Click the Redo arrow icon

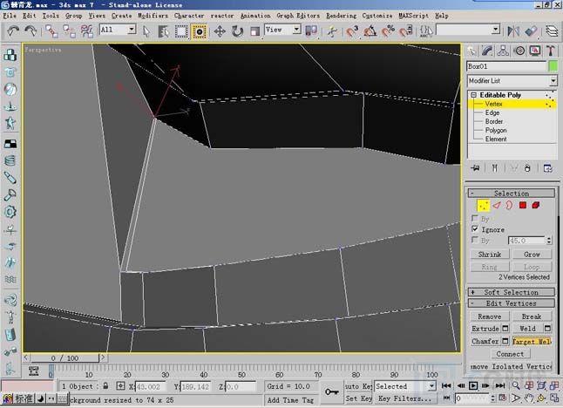point(31,31)
